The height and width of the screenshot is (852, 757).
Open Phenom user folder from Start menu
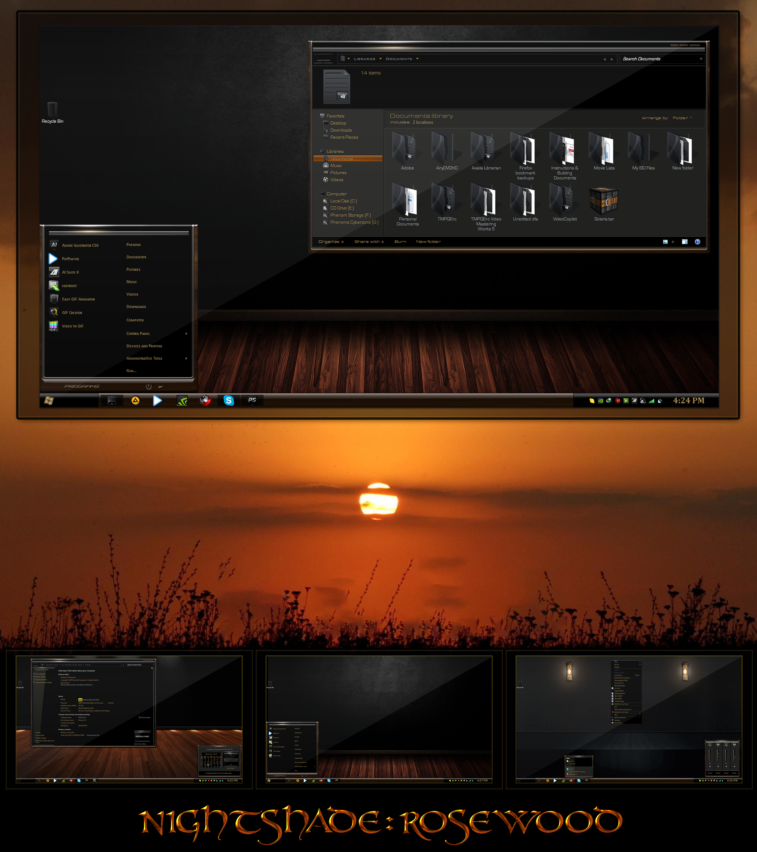pos(133,245)
